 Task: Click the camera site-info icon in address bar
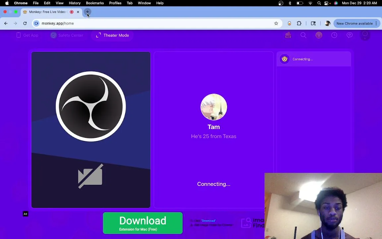[x=36, y=24]
